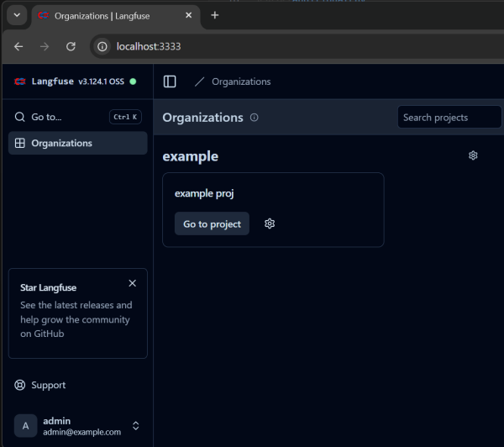Click the Langfuse logo icon
Screen dimensions: 504x447
tap(20, 82)
